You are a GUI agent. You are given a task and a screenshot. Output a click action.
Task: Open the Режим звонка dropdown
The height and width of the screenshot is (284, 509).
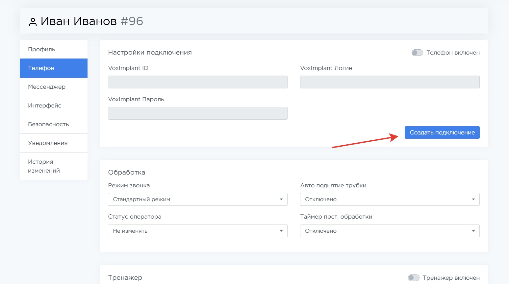[197, 200]
